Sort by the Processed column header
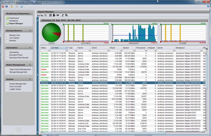The image size is (211, 136). 141,48
